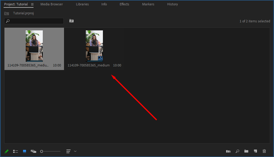Switch to Icon View

(25, 151)
